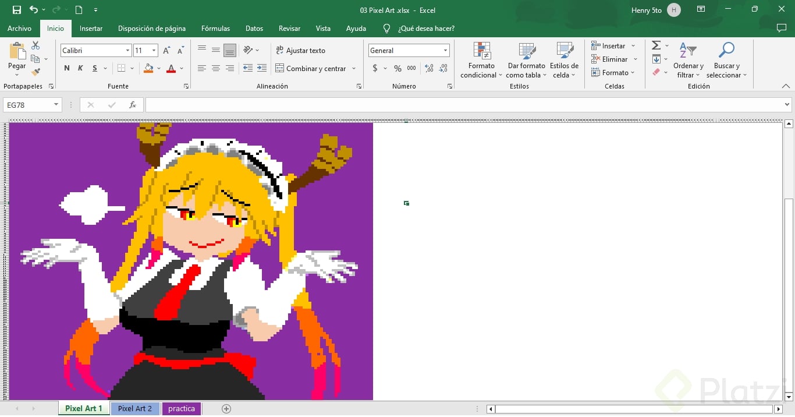Save the workbook with the floppy icon
The image size is (795, 417).
(16, 10)
